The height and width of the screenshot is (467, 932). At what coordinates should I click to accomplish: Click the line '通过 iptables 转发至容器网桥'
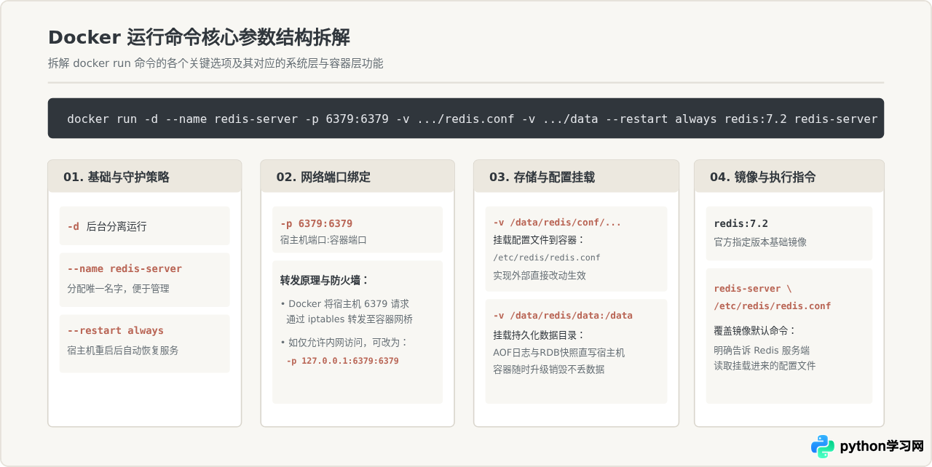click(349, 319)
